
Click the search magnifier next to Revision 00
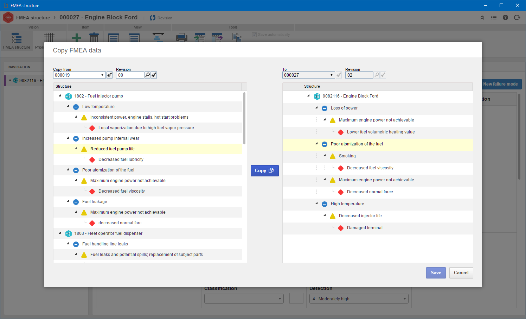tap(148, 75)
